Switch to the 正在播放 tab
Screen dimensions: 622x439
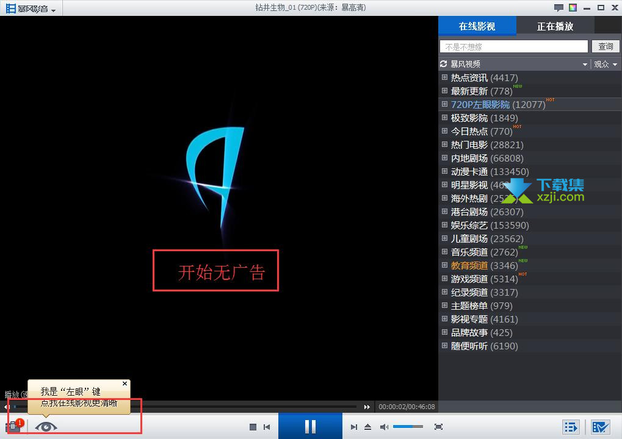555,26
